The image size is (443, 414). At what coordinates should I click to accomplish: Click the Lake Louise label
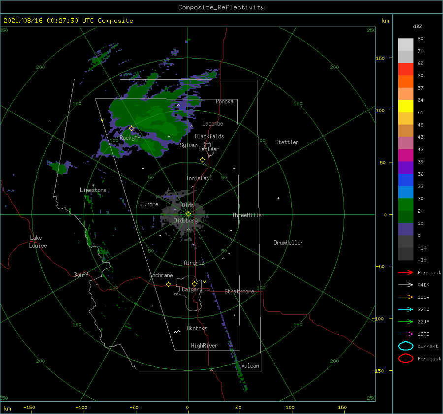[38, 242]
